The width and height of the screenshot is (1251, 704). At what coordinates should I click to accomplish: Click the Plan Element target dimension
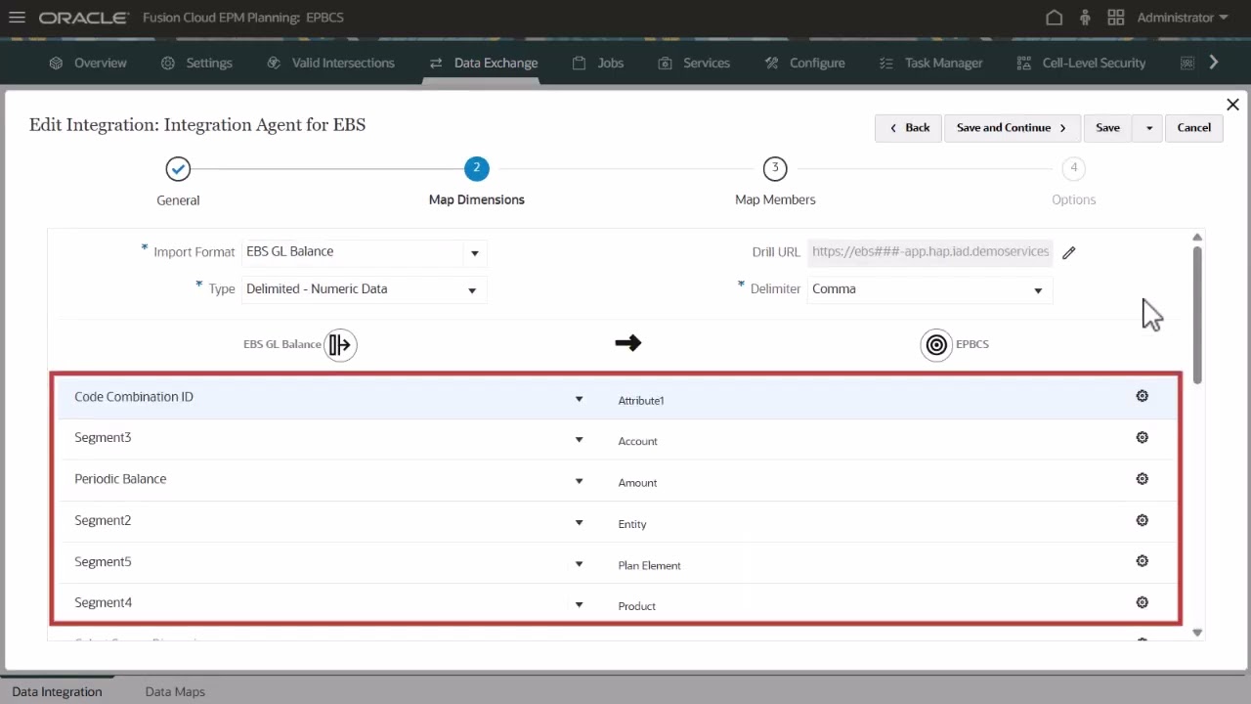pyautogui.click(x=649, y=565)
